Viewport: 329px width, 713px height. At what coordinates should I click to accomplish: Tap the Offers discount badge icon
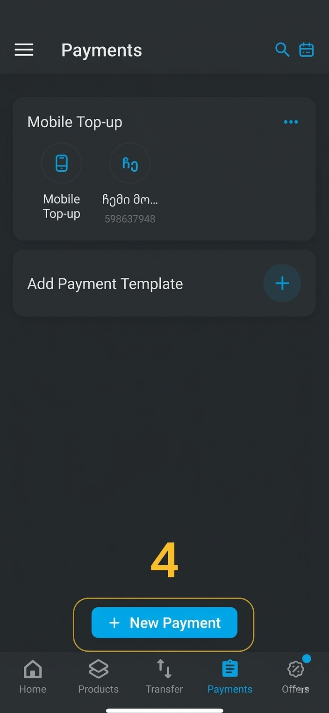coord(295,669)
